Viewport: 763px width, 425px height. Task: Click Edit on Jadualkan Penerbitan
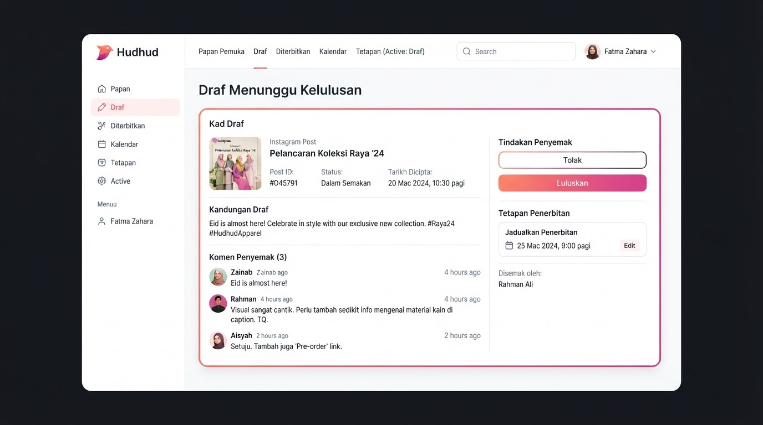pos(629,246)
